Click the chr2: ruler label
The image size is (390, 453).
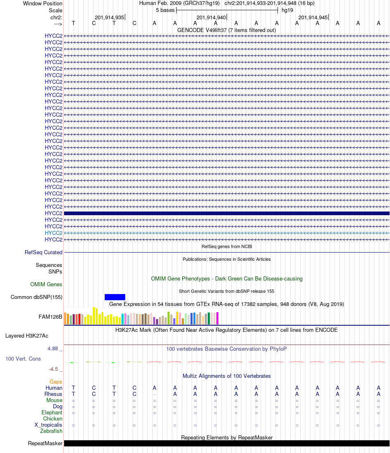[56, 17]
